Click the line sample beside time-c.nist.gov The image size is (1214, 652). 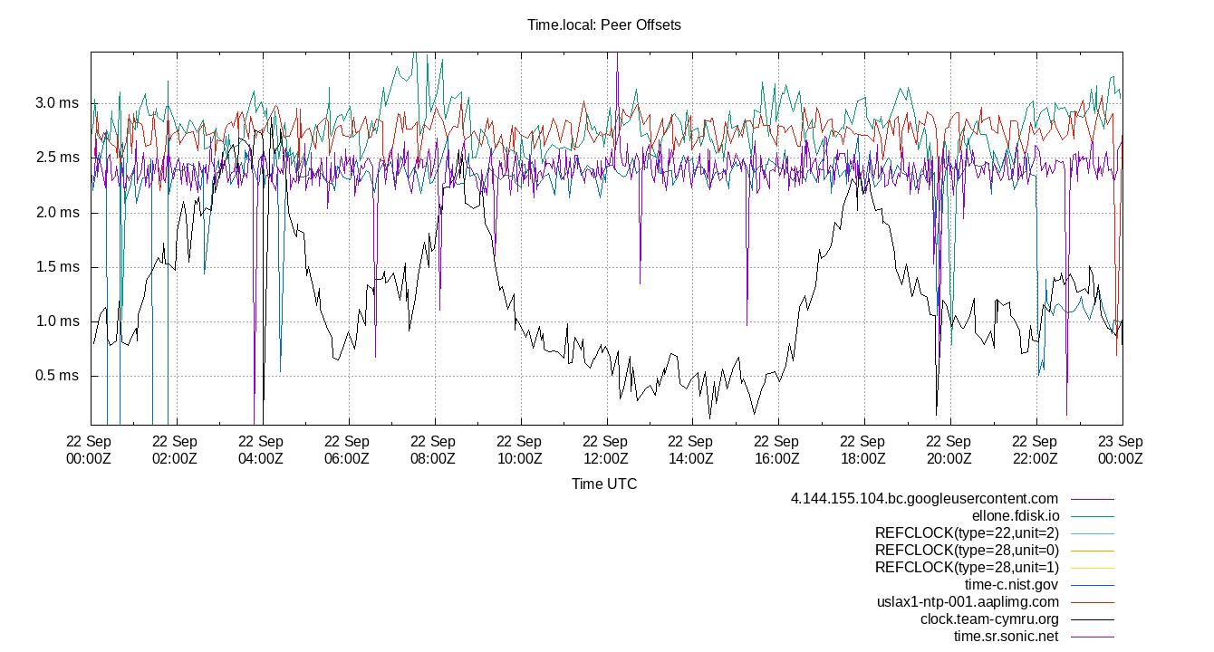click(1092, 585)
